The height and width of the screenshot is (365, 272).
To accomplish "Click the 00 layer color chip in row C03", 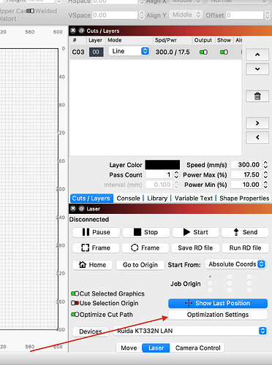I will (96, 52).
